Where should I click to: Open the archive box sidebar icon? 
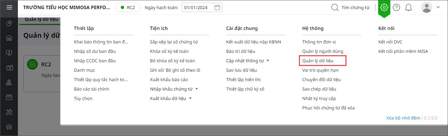[9, 97]
